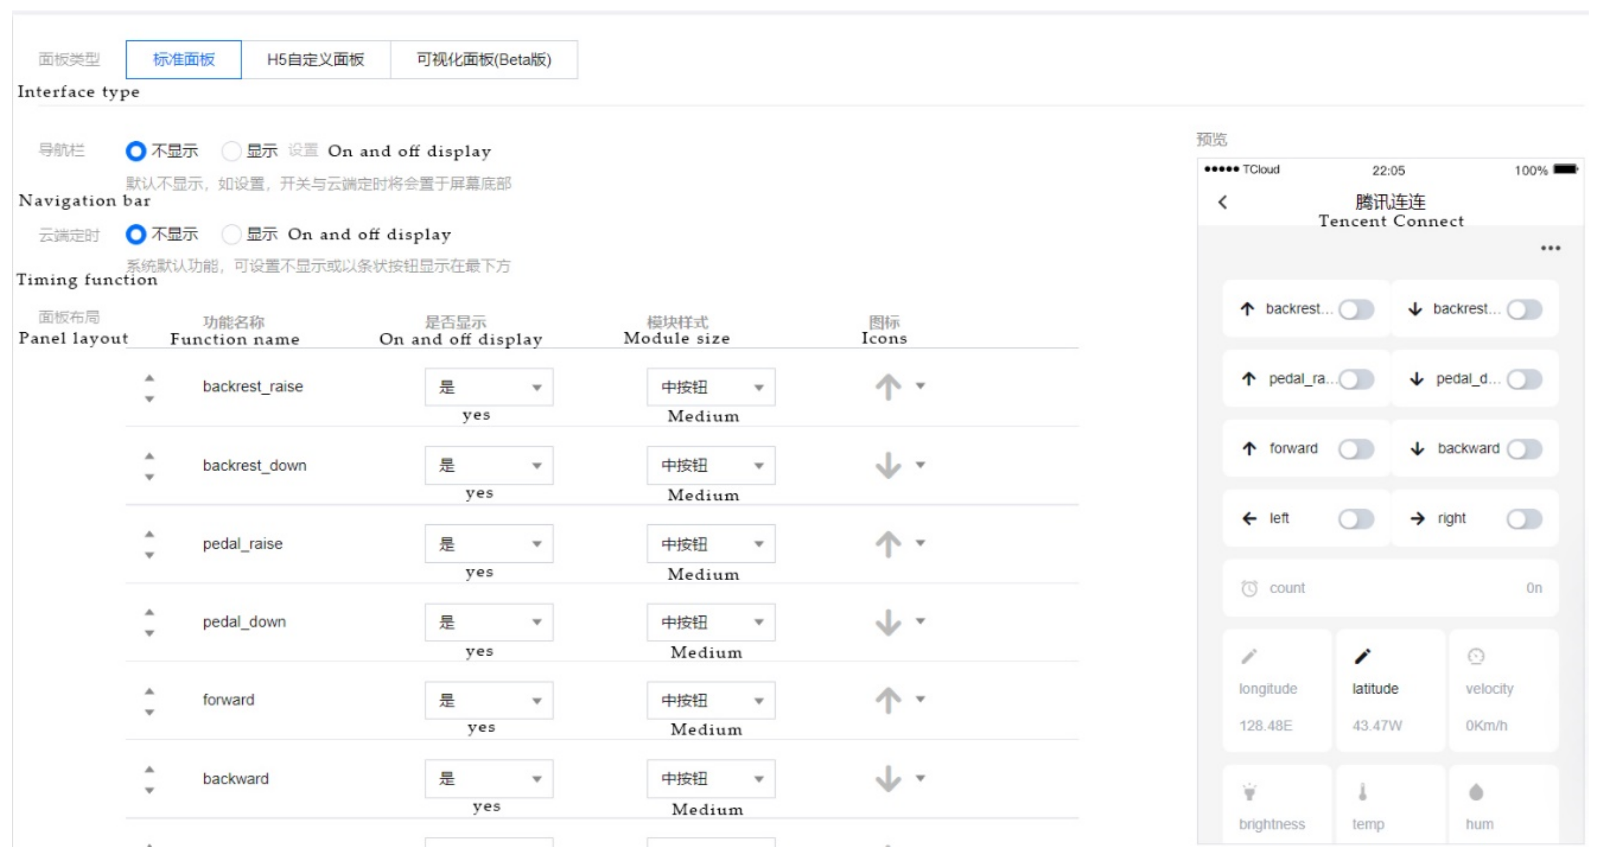Click the count clock icon in preview
This screenshot has height=862, width=1600.
[1249, 588]
